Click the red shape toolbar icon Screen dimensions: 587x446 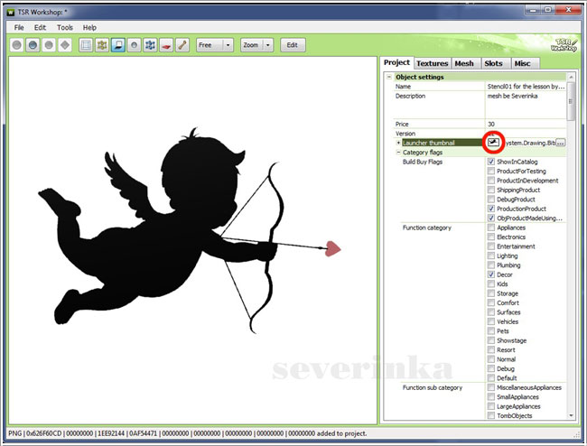tap(166, 44)
